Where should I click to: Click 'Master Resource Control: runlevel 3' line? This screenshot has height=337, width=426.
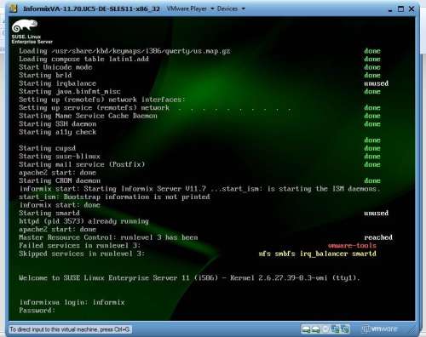[x=108, y=237]
